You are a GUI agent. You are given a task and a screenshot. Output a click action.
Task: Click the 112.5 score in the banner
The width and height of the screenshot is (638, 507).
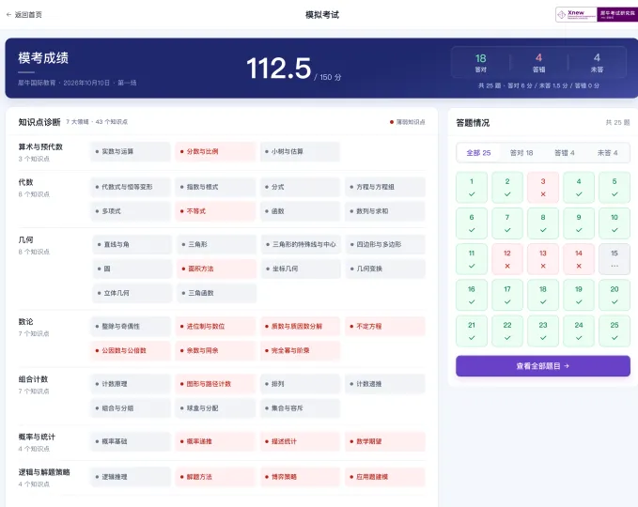coord(279,68)
